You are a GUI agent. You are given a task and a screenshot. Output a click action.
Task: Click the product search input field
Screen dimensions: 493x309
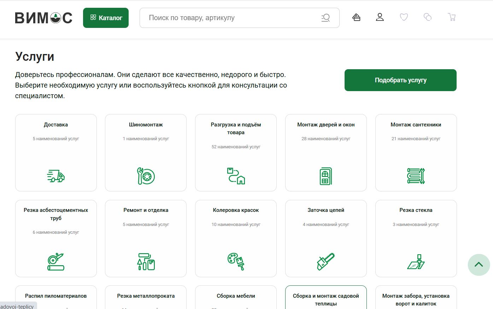pos(230,18)
